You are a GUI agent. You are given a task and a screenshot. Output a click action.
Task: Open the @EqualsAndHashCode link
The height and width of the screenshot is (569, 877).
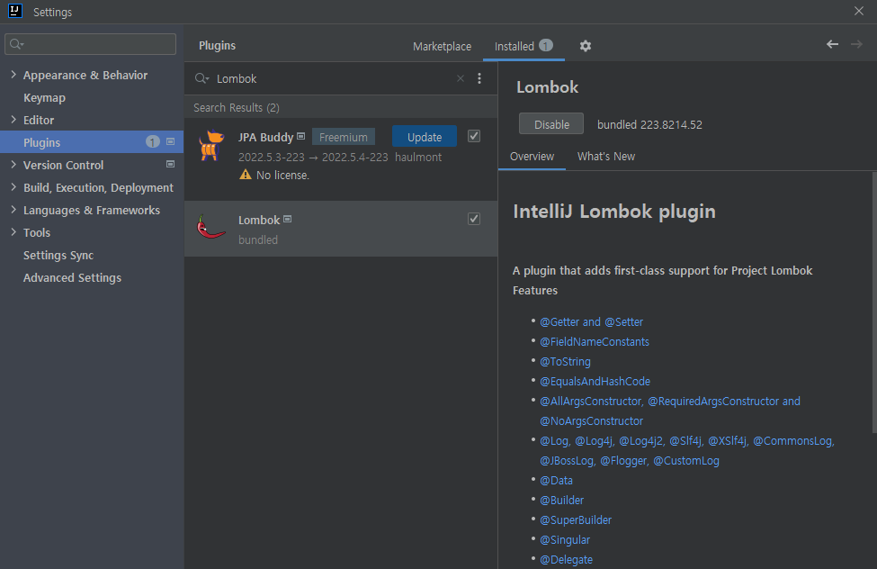click(x=595, y=382)
